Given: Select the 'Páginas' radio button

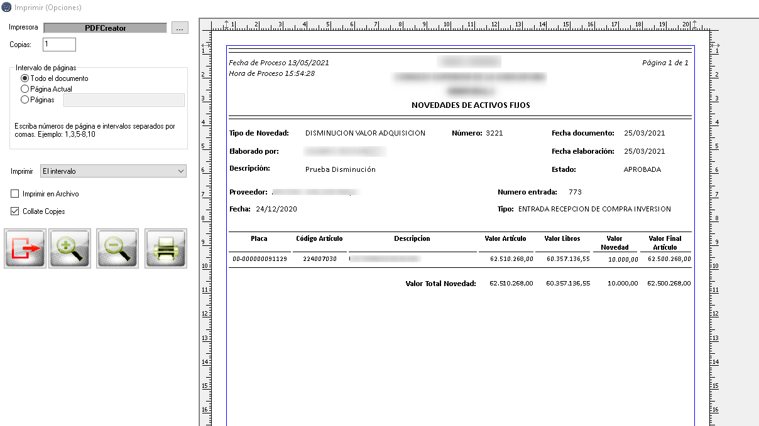Looking at the screenshot, I should (x=25, y=99).
